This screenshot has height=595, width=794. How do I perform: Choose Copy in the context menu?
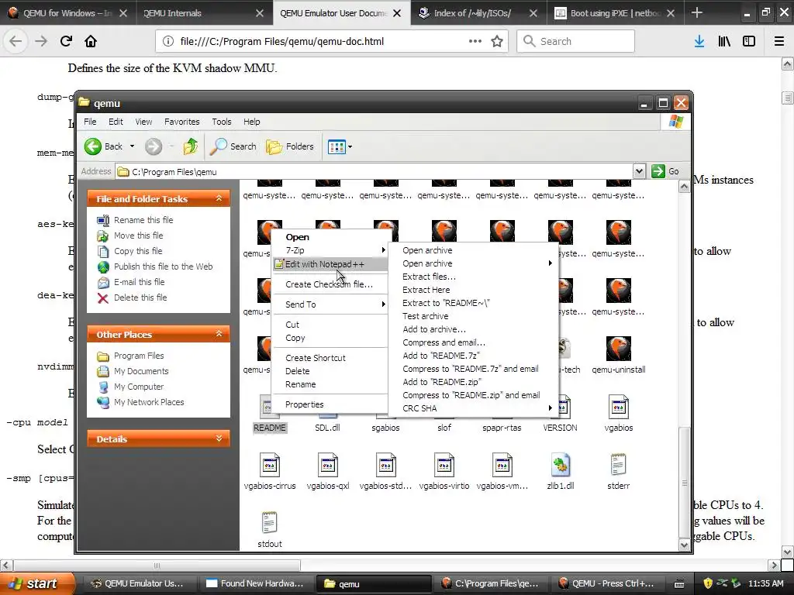click(x=330, y=338)
